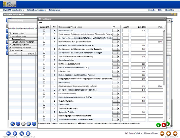Close the IFL Positionen dialog
Image resolution: width=180 pixels, height=138 pixels.
click(x=164, y=19)
